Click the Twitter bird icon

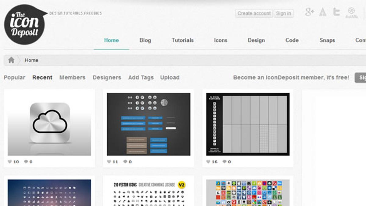click(x=336, y=12)
